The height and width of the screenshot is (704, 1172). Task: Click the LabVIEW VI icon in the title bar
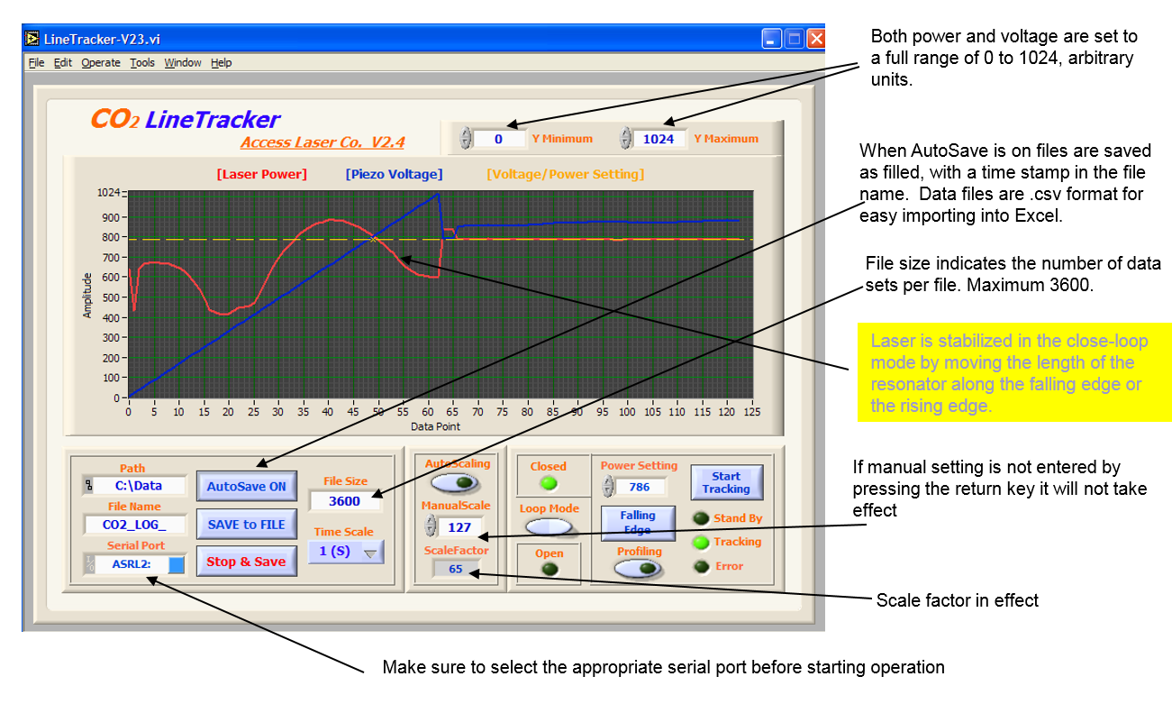[x=32, y=38]
